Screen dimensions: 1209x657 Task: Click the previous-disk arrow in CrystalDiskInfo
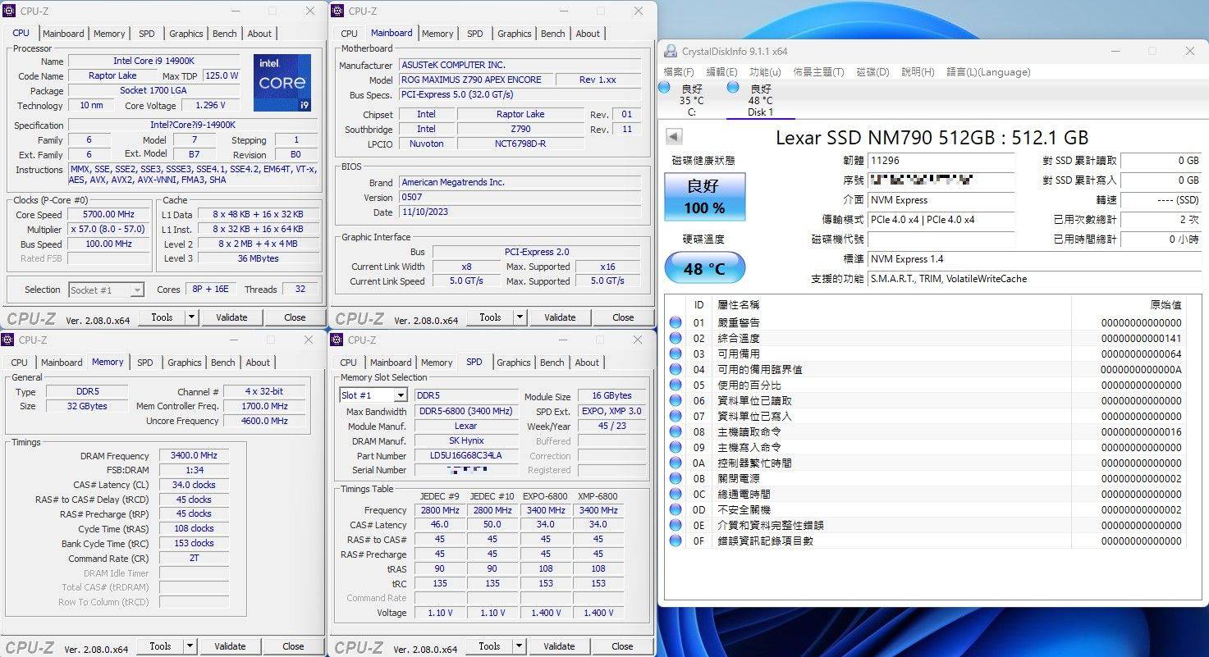pyautogui.click(x=674, y=137)
